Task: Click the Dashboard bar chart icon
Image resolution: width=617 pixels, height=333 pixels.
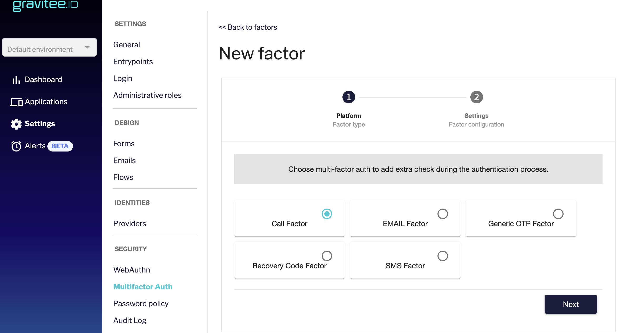Action: [16, 80]
